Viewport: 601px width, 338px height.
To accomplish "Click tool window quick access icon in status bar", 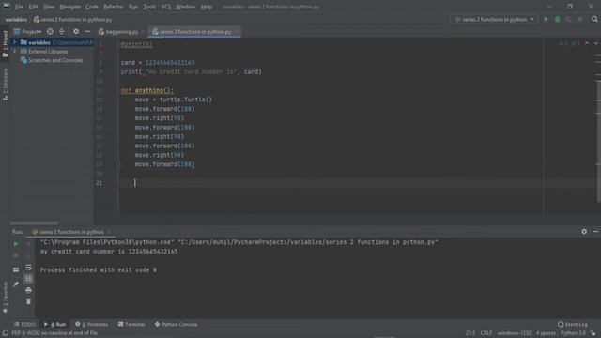I will 5,333.
